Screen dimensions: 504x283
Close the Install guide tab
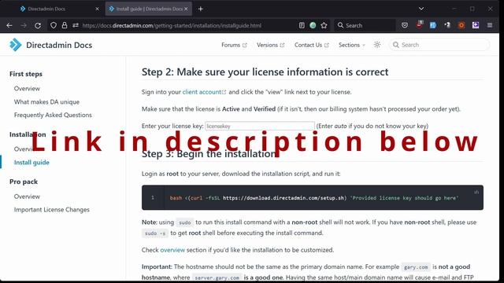(186, 9)
